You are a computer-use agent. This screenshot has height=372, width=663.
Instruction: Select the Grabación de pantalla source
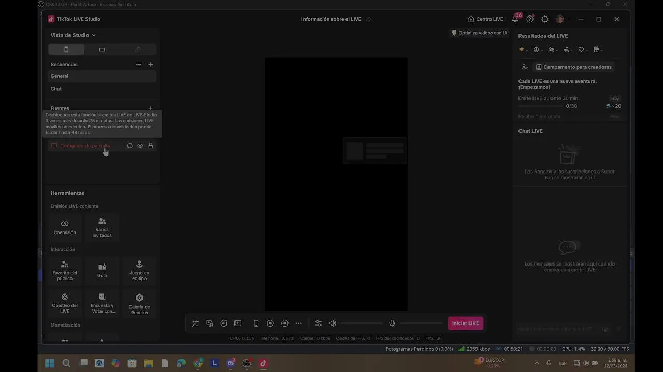pos(85,146)
